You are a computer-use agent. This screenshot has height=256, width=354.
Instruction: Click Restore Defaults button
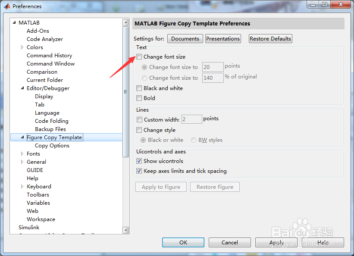click(x=270, y=39)
